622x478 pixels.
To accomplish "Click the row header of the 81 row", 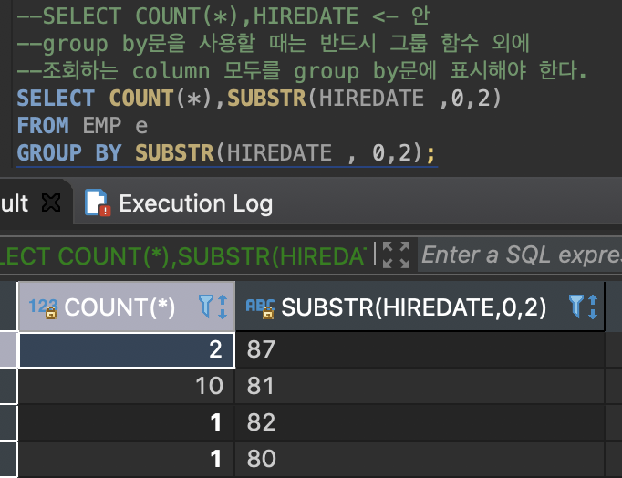I will click(x=8, y=386).
